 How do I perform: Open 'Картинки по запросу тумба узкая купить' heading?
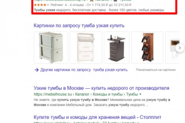(x=79, y=26)
